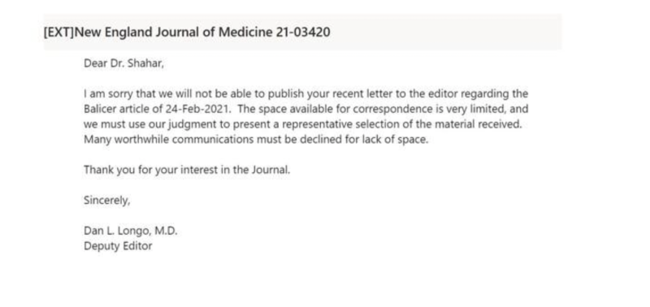The height and width of the screenshot is (307, 650).
Task: Click the manuscript number 21-03420
Action: click(x=303, y=32)
